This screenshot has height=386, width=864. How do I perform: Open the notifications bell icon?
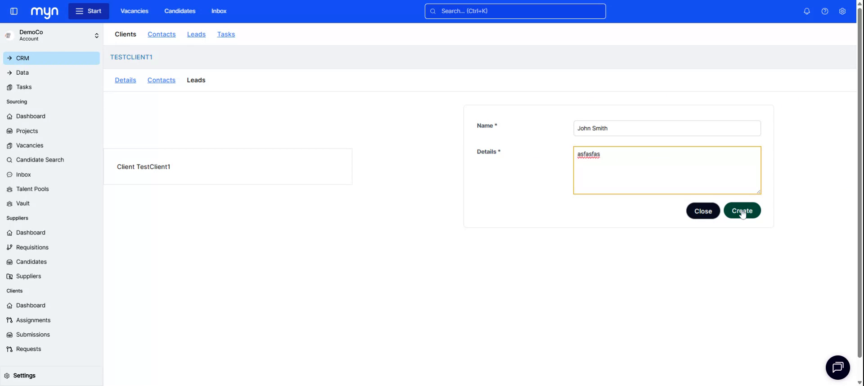[806, 11]
